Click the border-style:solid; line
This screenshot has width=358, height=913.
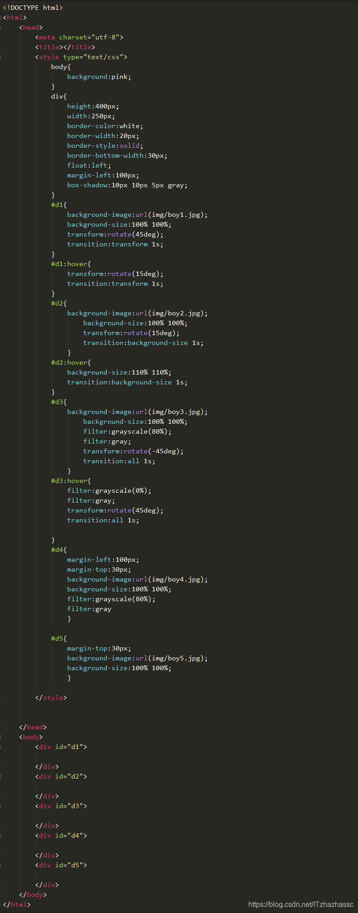coord(105,146)
